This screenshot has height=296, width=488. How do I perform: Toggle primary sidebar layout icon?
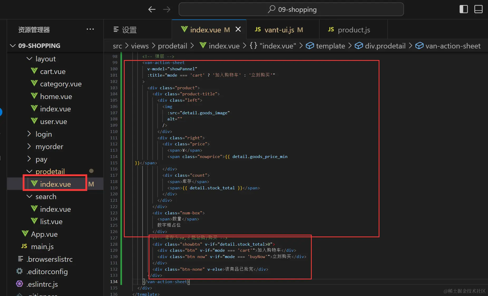(463, 9)
